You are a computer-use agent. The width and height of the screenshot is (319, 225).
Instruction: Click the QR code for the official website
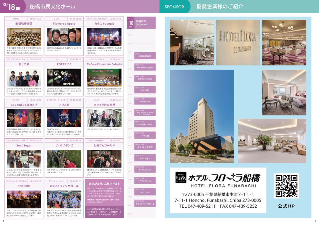286,186
